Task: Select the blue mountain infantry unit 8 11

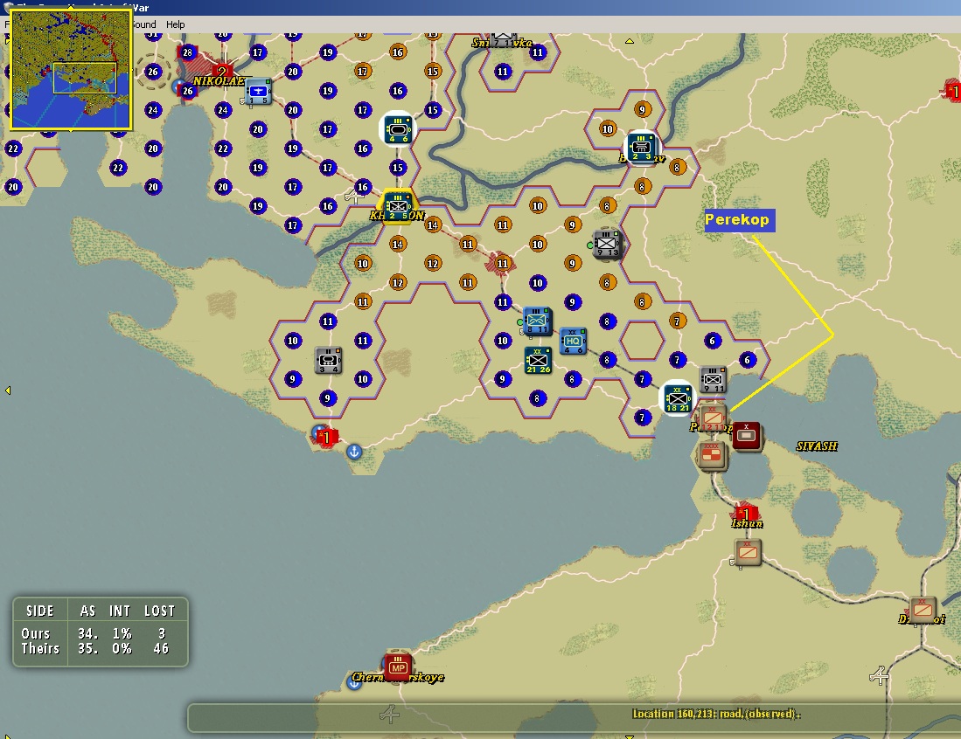Action: pyautogui.click(x=537, y=321)
